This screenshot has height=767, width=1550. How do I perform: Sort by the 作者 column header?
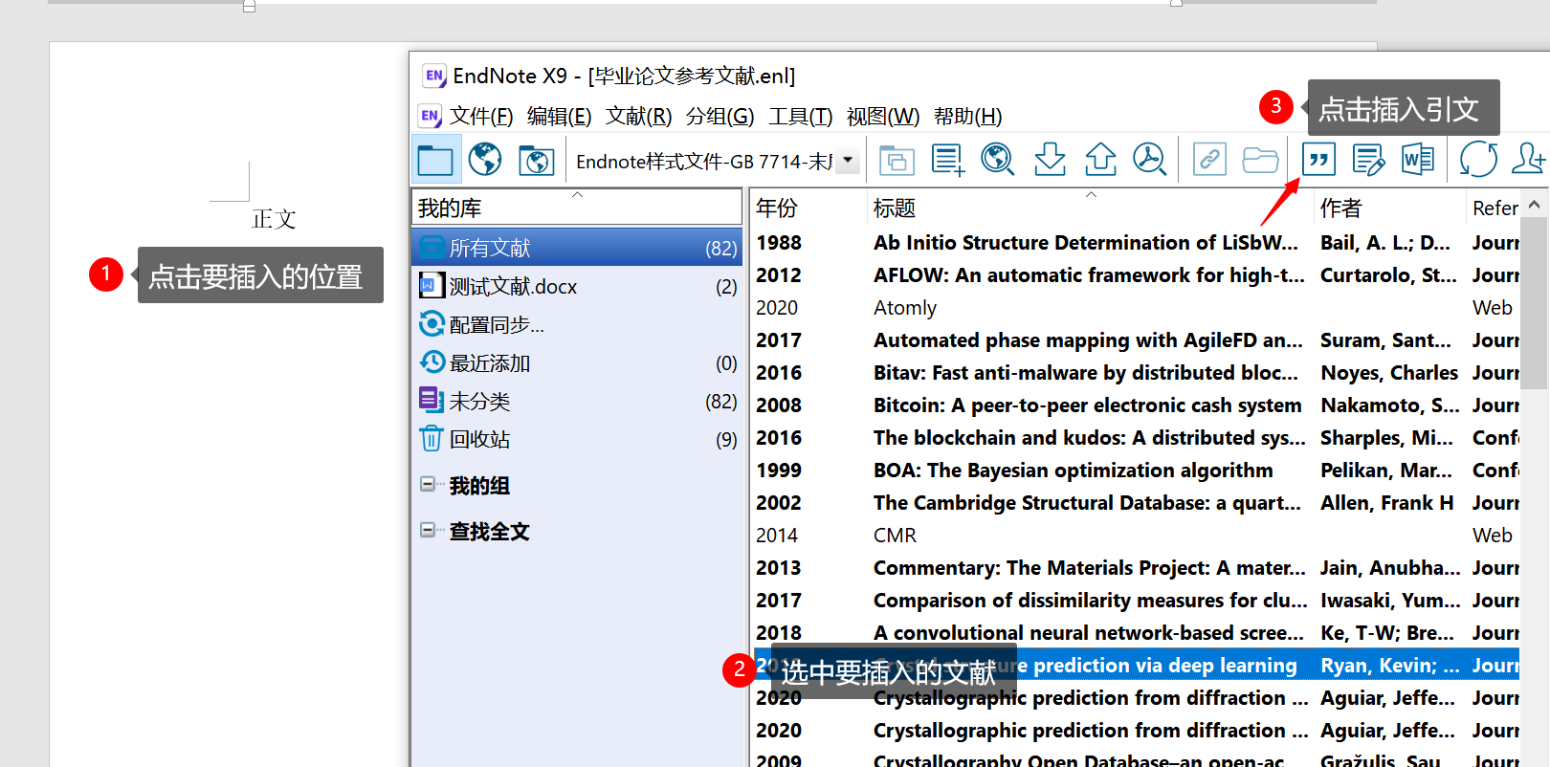1389,208
